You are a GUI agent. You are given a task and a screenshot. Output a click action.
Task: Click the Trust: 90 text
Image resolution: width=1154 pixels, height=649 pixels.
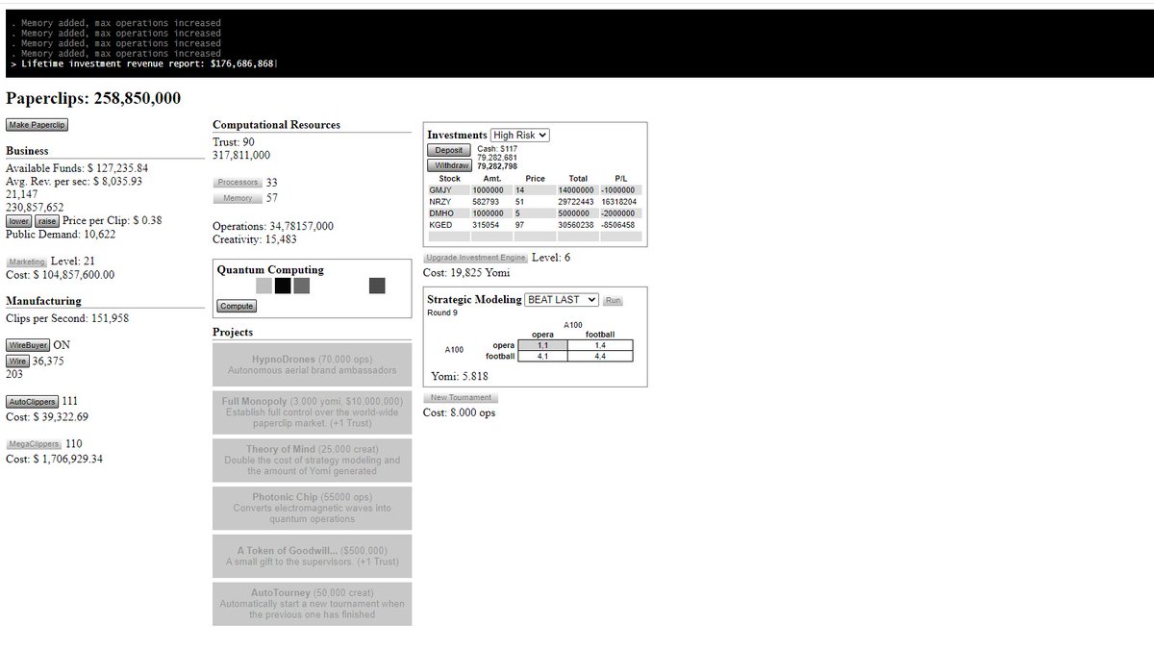pos(234,142)
